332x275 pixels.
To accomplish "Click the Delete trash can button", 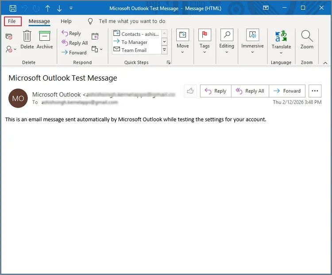I will click(27, 40).
